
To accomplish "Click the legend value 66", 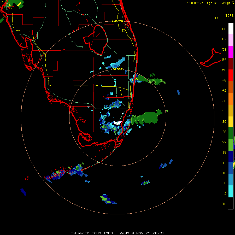I will tap(224, 29).
